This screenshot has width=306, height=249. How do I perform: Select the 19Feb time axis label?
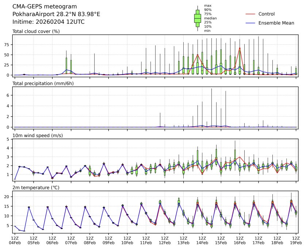pos(296,242)
